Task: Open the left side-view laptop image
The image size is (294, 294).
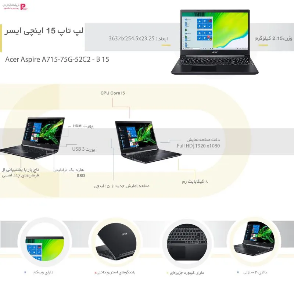Action: pyautogui.click(x=32, y=138)
